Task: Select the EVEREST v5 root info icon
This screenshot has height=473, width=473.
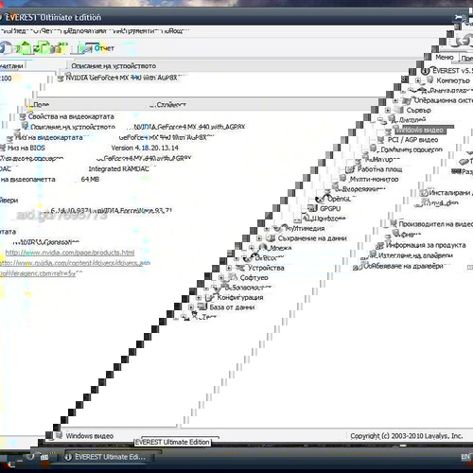Action: click(426, 71)
